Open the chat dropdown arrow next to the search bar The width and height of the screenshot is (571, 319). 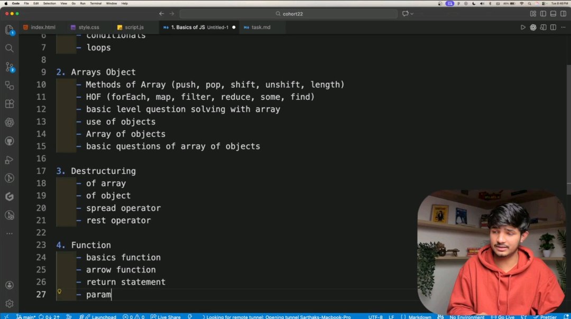tap(412, 14)
